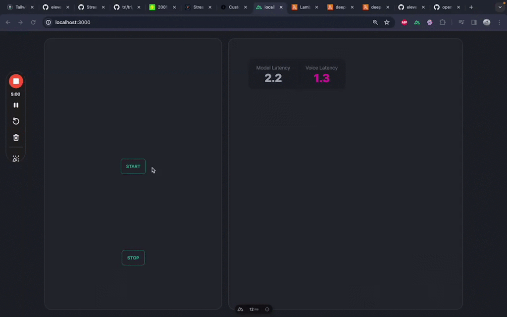Restart the recording using the circular arrow
The width and height of the screenshot is (507, 317).
(x=16, y=121)
